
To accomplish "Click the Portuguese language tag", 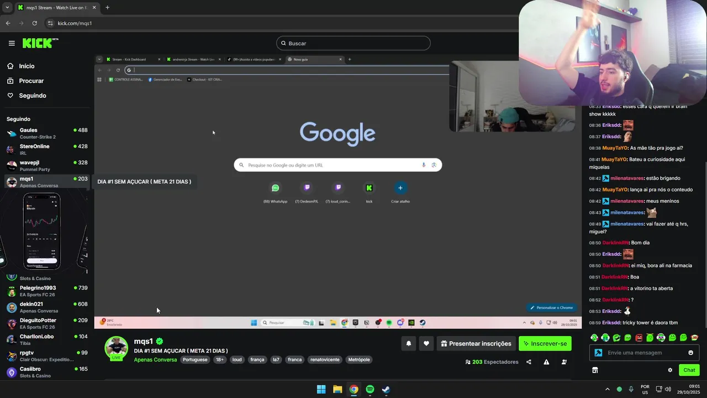I will (x=195, y=359).
